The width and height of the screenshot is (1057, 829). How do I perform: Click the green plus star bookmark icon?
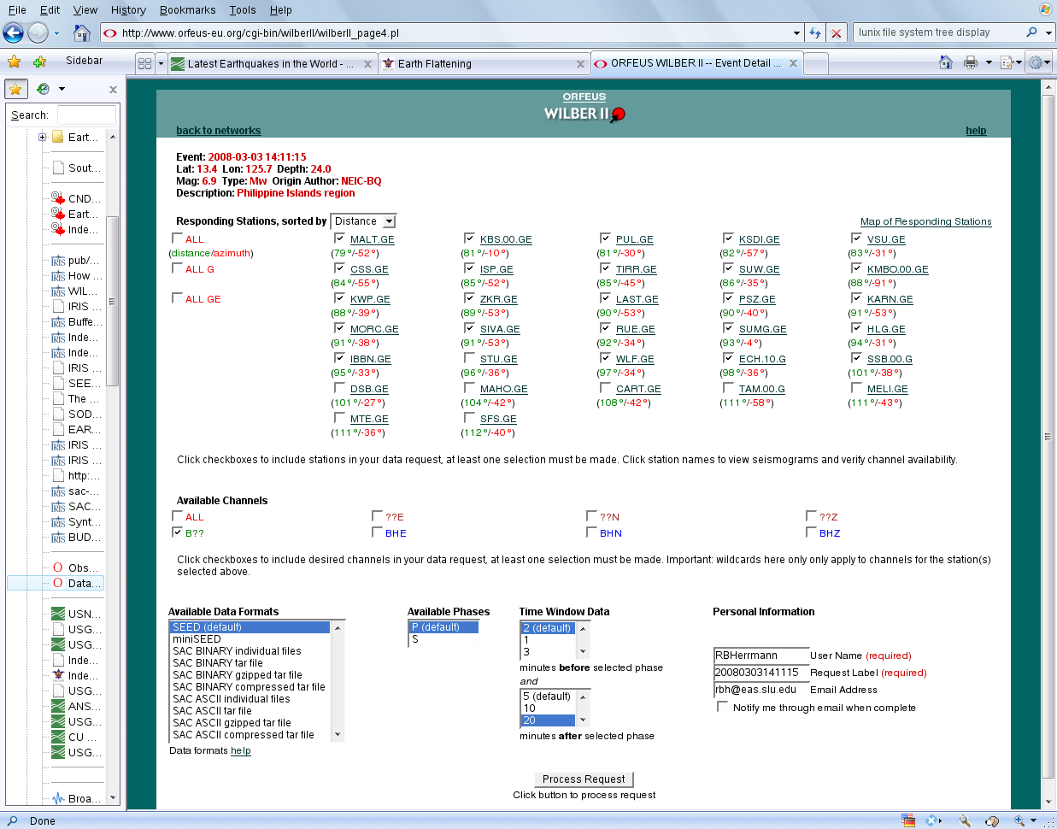[x=39, y=62]
